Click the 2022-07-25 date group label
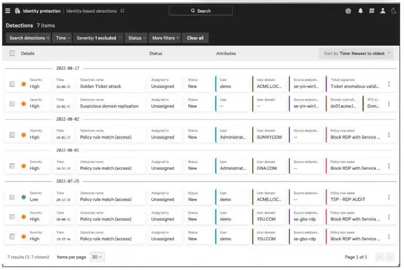Image resolution: width=404 pixels, height=270 pixels. click(x=68, y=181)
